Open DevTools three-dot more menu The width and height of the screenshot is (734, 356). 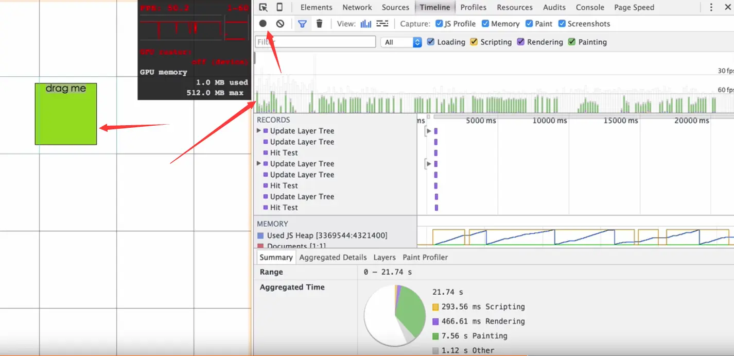point(711,7)
